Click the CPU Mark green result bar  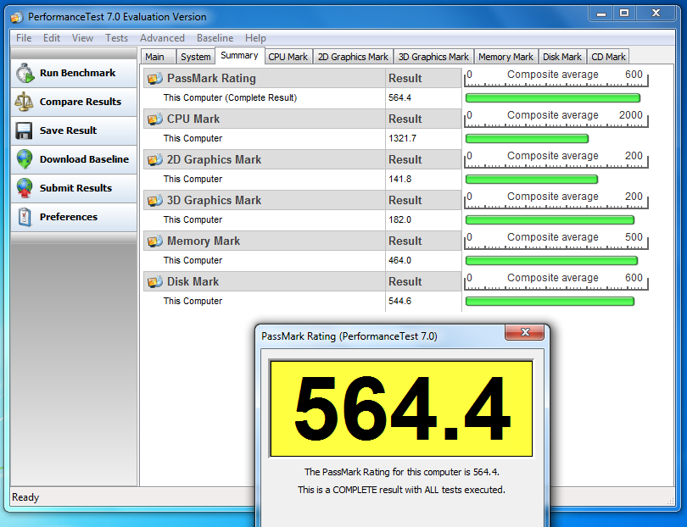tap(527, 139)
